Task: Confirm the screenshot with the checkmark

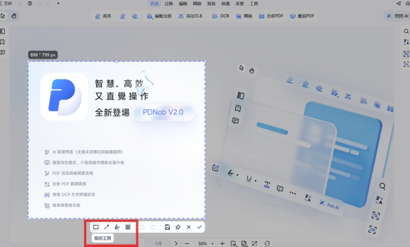Action: click(199, 227)
